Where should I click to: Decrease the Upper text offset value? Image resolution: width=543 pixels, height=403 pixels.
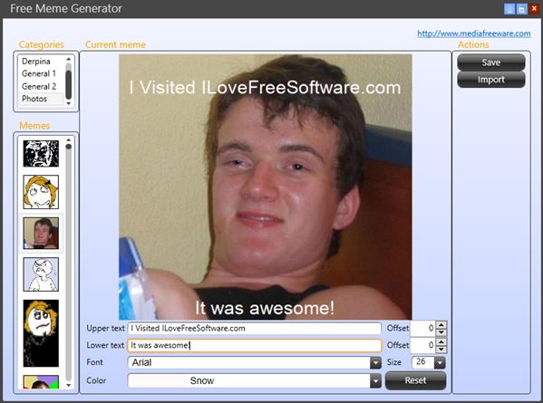[x=441, y=332]
